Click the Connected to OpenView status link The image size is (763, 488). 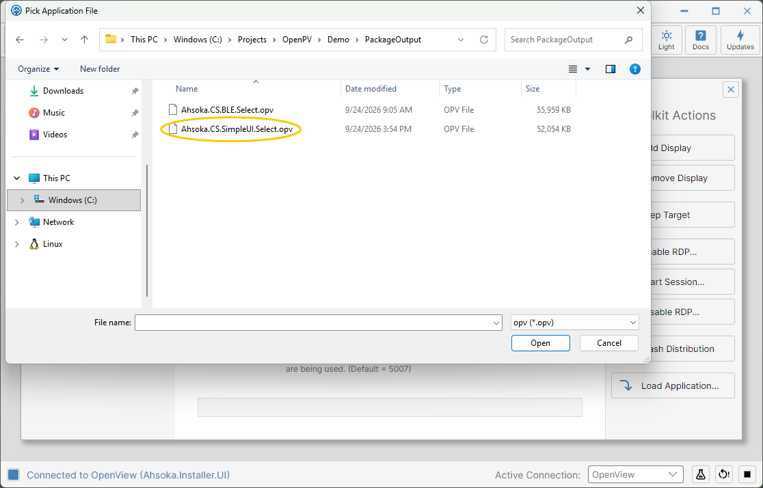[128, 475]
